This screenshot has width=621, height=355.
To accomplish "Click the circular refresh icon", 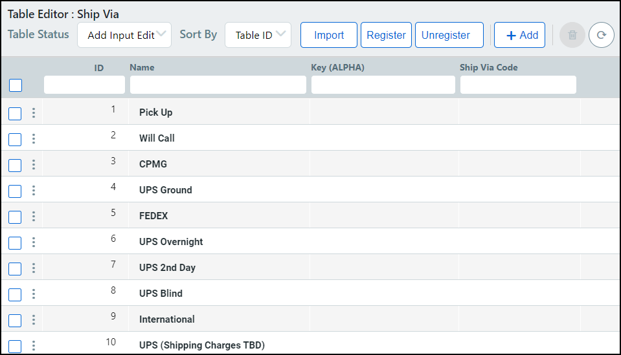I will tap(601, 35).
